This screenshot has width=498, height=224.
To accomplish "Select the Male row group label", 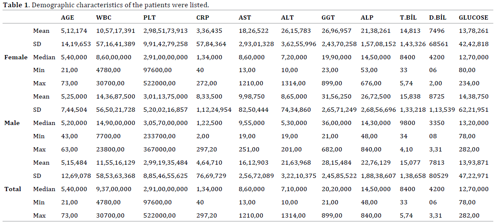I will (x=12, y=123).
